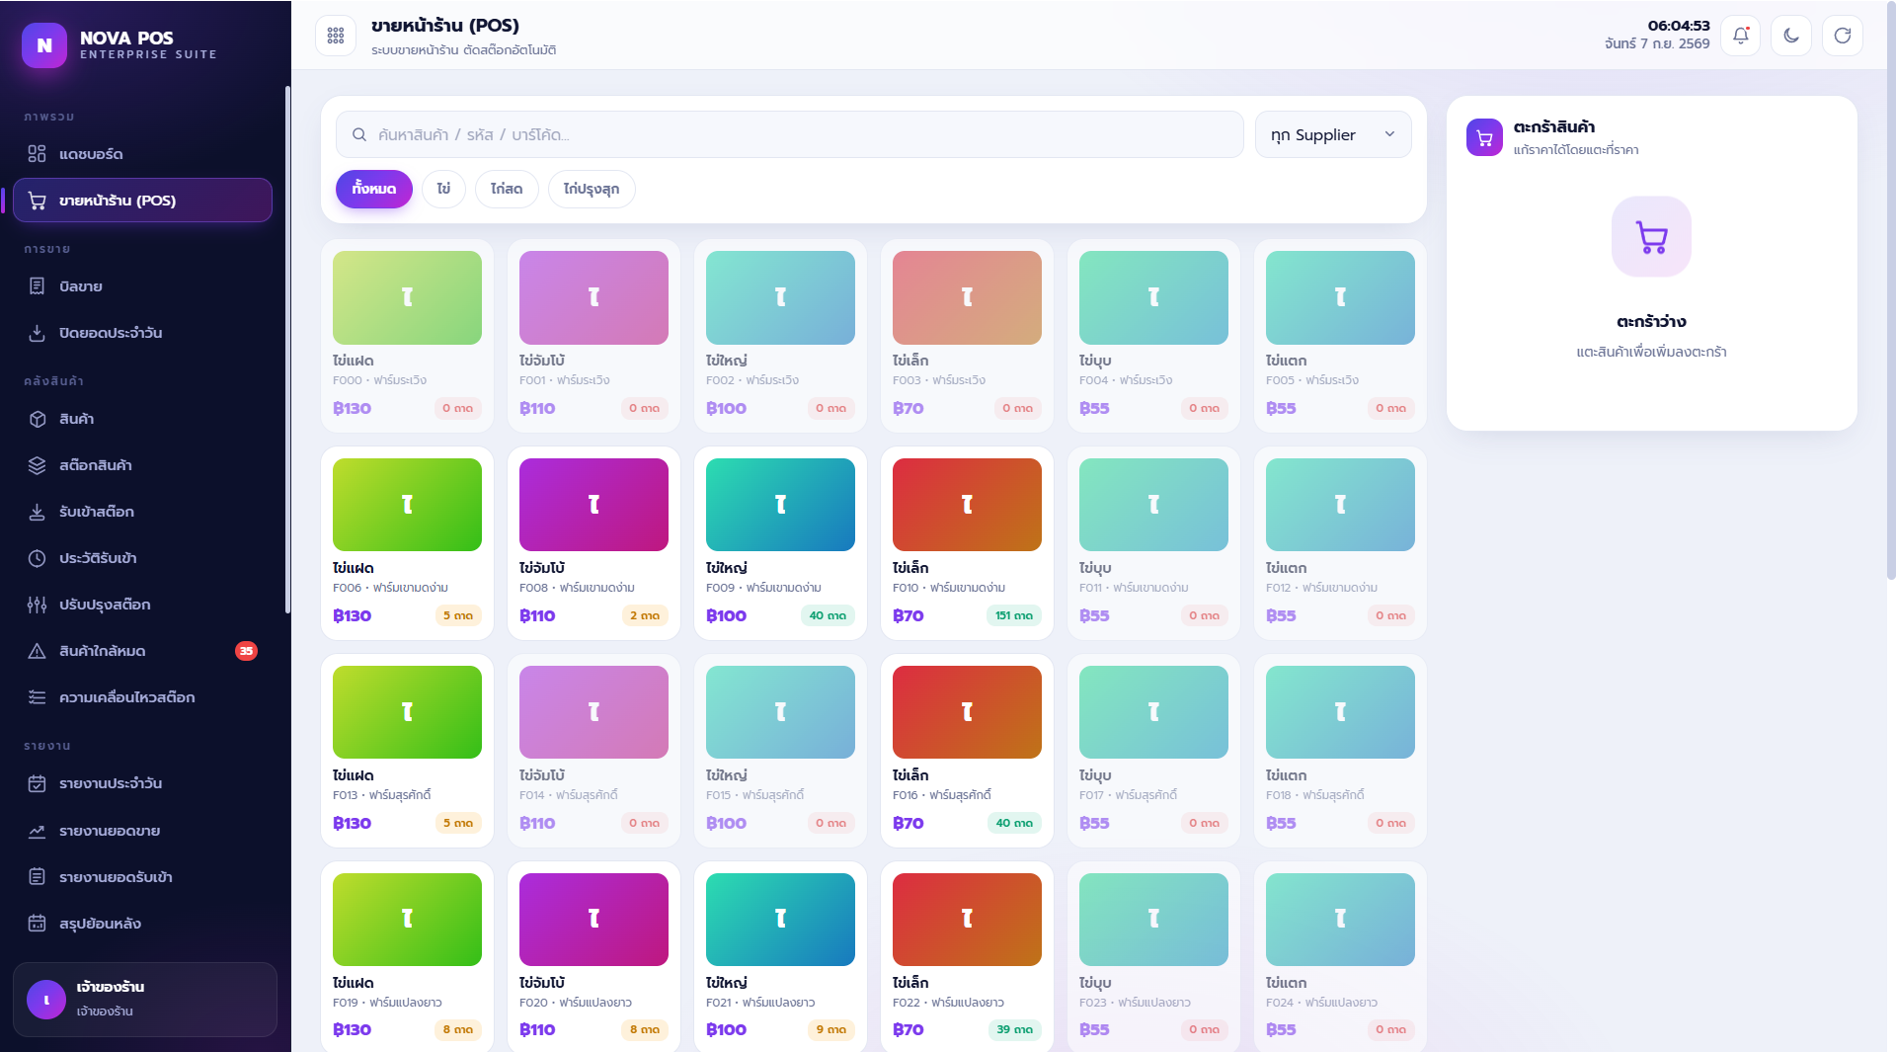Go to สินค้าใกล้หมด low stock alerts
1896x1052 pixels.
click(x=142, y=651)
